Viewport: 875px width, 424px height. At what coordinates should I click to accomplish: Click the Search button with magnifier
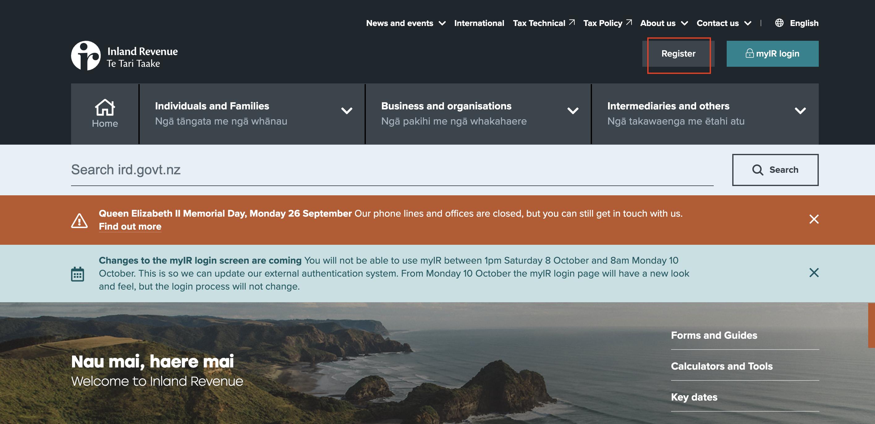(x=775, y=170)
